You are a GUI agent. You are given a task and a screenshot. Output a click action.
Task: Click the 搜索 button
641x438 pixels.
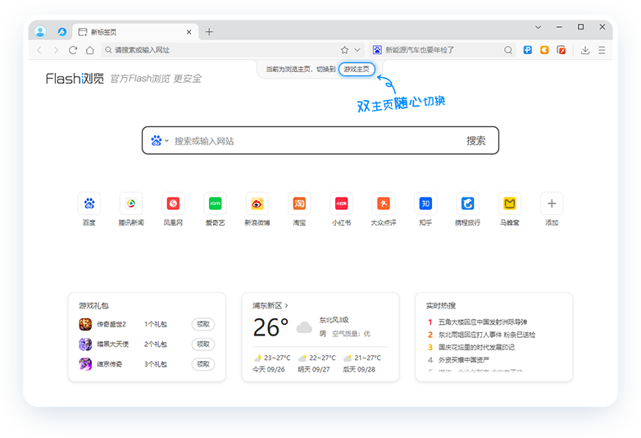pos(476,141)
